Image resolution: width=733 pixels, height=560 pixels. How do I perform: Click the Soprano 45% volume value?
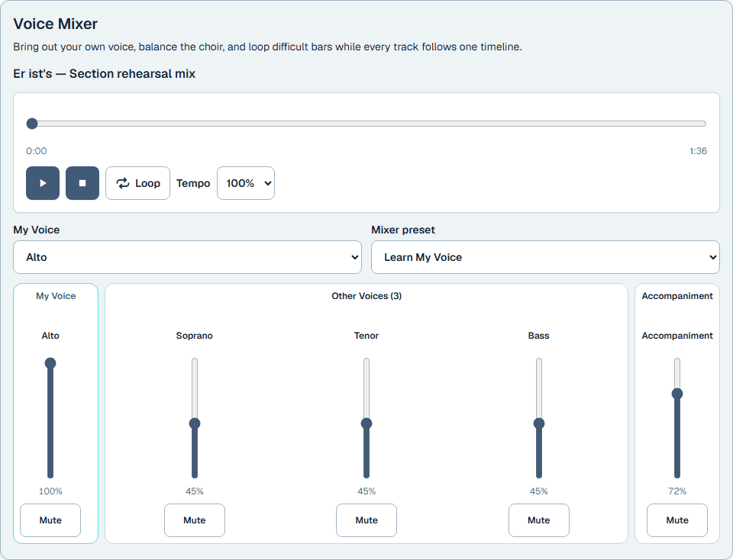(x=195, y=491)
